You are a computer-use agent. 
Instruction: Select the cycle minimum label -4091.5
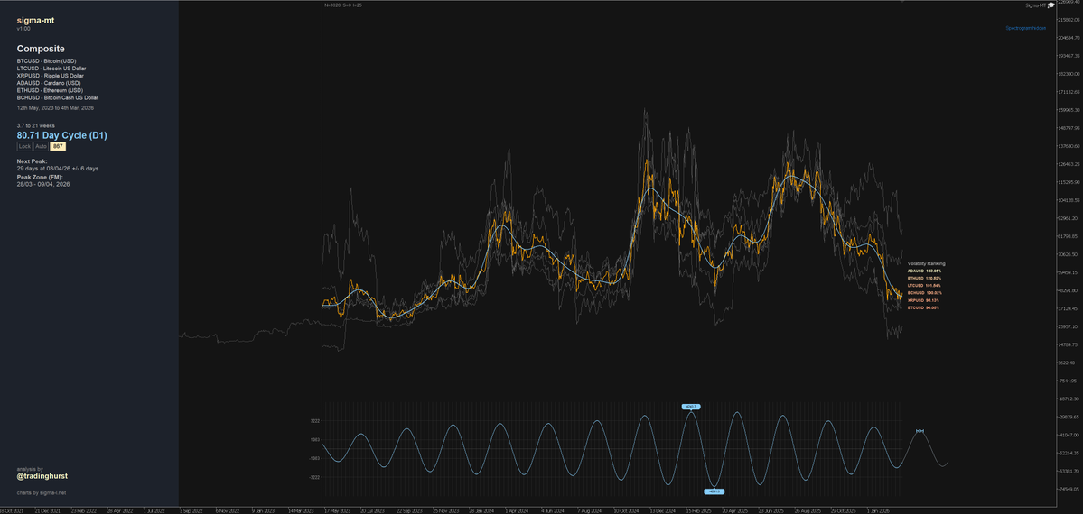(x=714, y=491)
